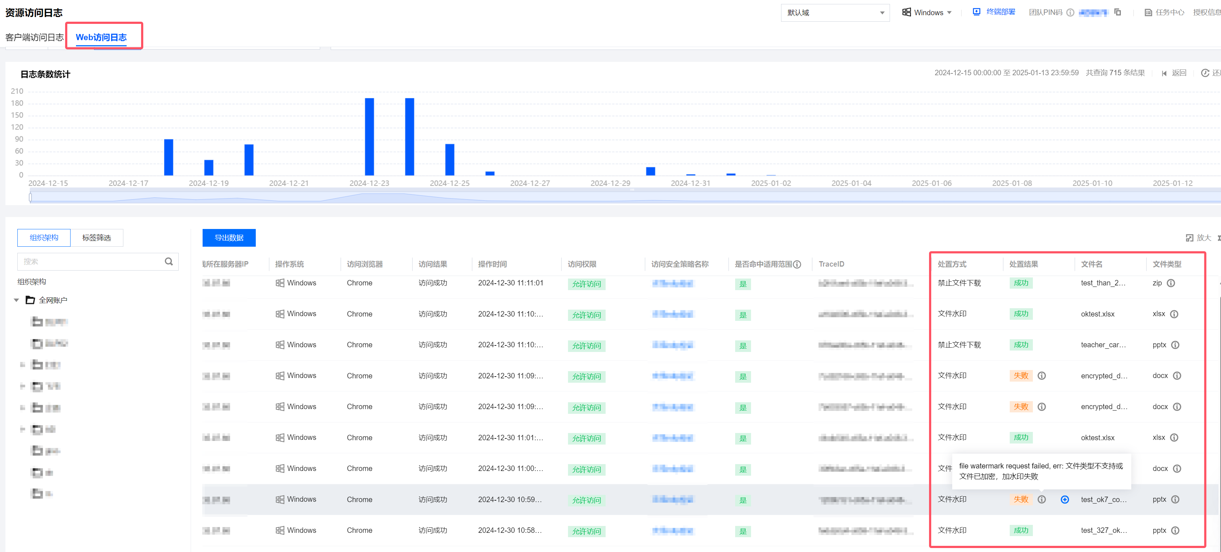Click the 终端部署 monitor icon
The height and width of the screenshot is (552, 1221).
pyautogui.click(x=976, y=12)
